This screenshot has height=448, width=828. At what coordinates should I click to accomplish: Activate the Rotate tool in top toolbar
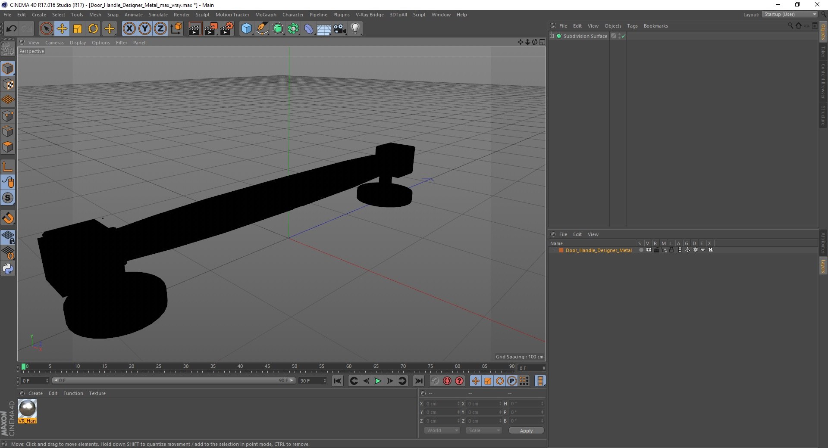click(x=93, y=29)
